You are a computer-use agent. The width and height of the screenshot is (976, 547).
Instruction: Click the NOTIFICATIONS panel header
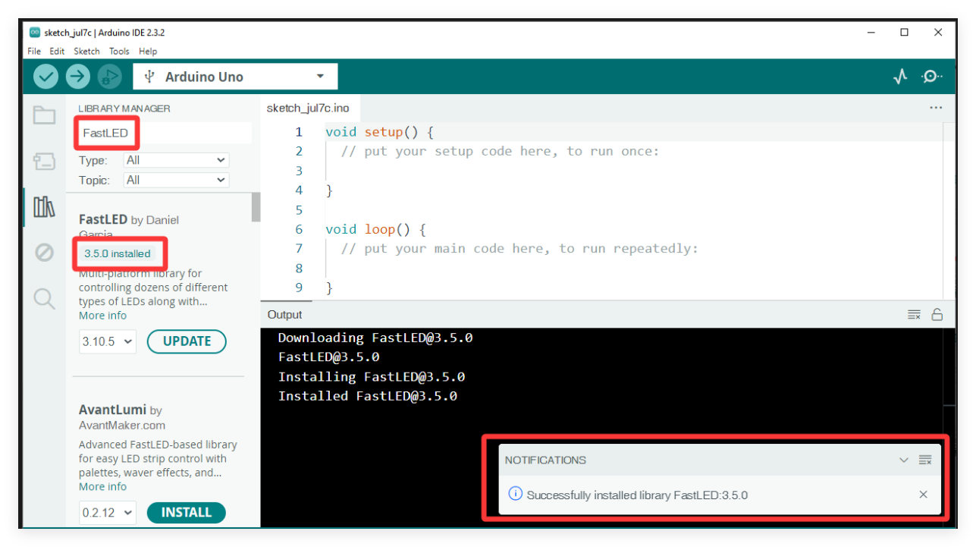point(545,460)
